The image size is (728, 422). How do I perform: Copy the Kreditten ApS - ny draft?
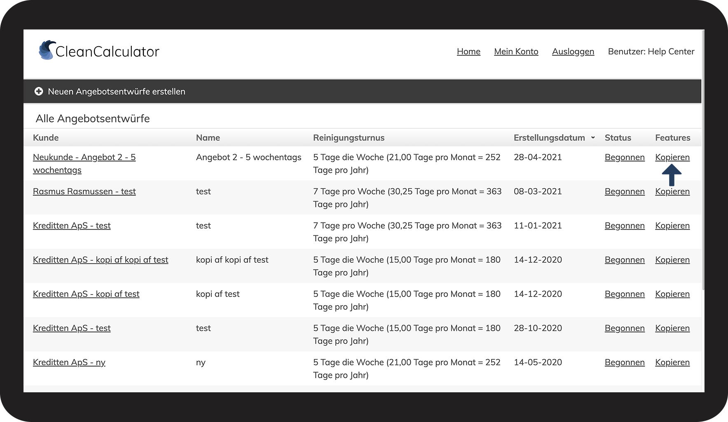coord(672,363)
